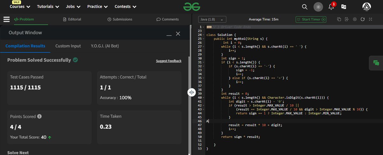Select Custom Input tab
The width and height of the screenshot is (383, 155).
click(68, 46)
